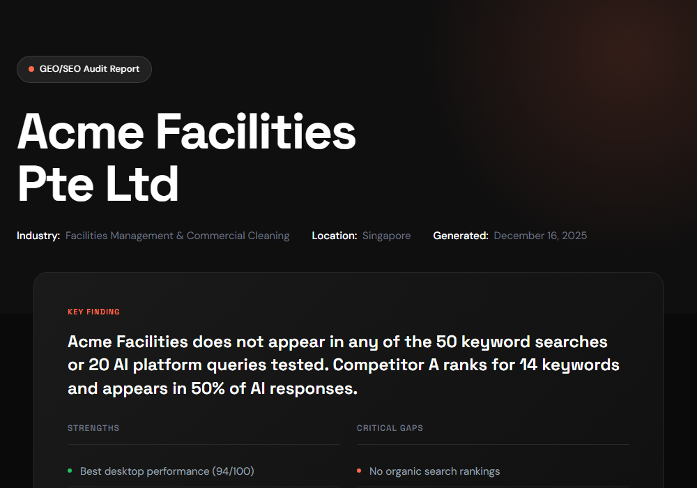Image resolution: width=697 pixels, height=488 pixels.
Task: Click the word Pte Ltd in heading
Action: 98,185
